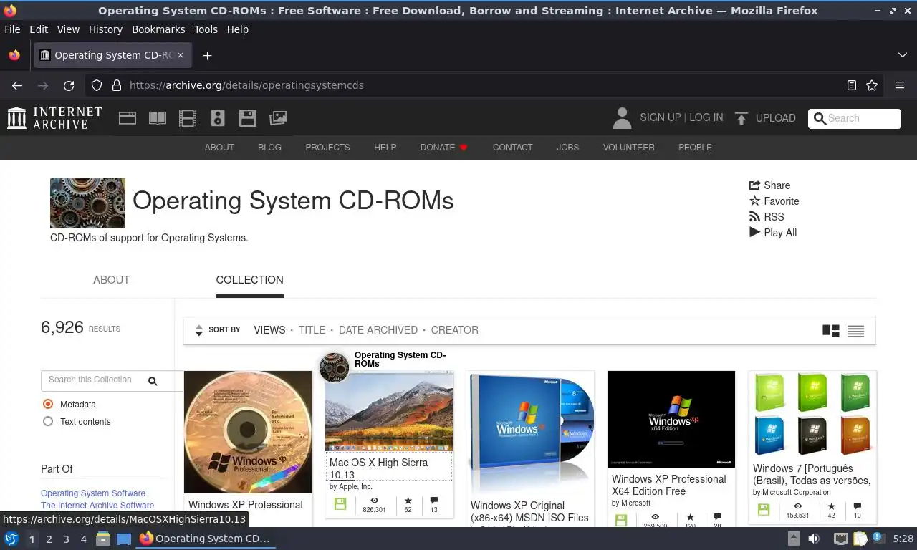917x550 pixels.
Task: Open the Audio speaker icon
Action: point(218,118)
